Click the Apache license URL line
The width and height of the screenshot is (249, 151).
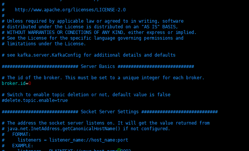coord(70,10)
